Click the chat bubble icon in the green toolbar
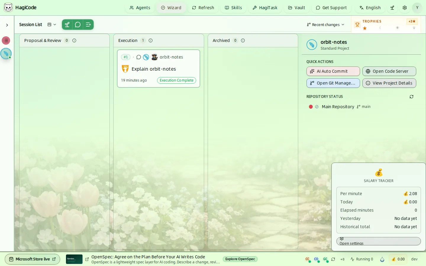This screenshot has width=426, height=266. [x=78, y=25]
